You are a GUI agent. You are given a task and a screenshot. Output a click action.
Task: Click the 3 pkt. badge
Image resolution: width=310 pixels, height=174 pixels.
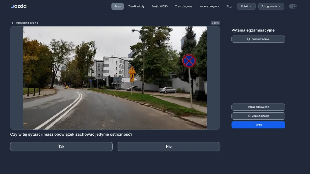(215, 23)
